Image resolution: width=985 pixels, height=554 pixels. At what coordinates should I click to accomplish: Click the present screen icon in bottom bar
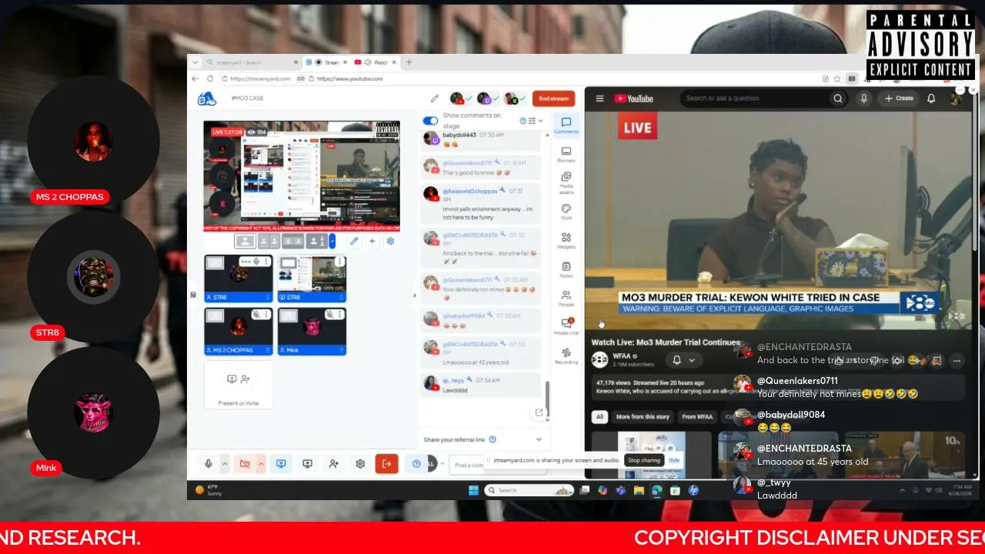308,463
